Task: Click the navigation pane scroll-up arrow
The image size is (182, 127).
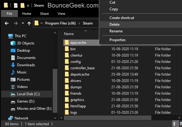Action: 55,33
